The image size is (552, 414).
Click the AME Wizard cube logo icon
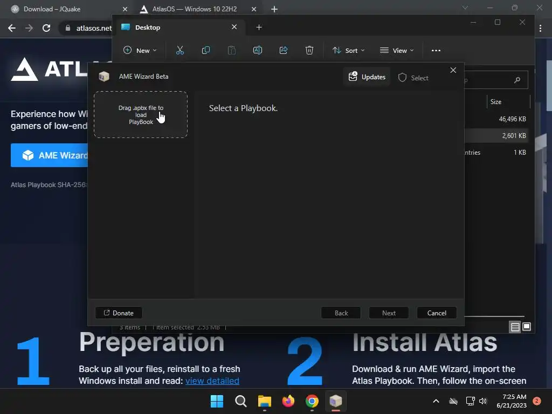[x=104, y=77]
